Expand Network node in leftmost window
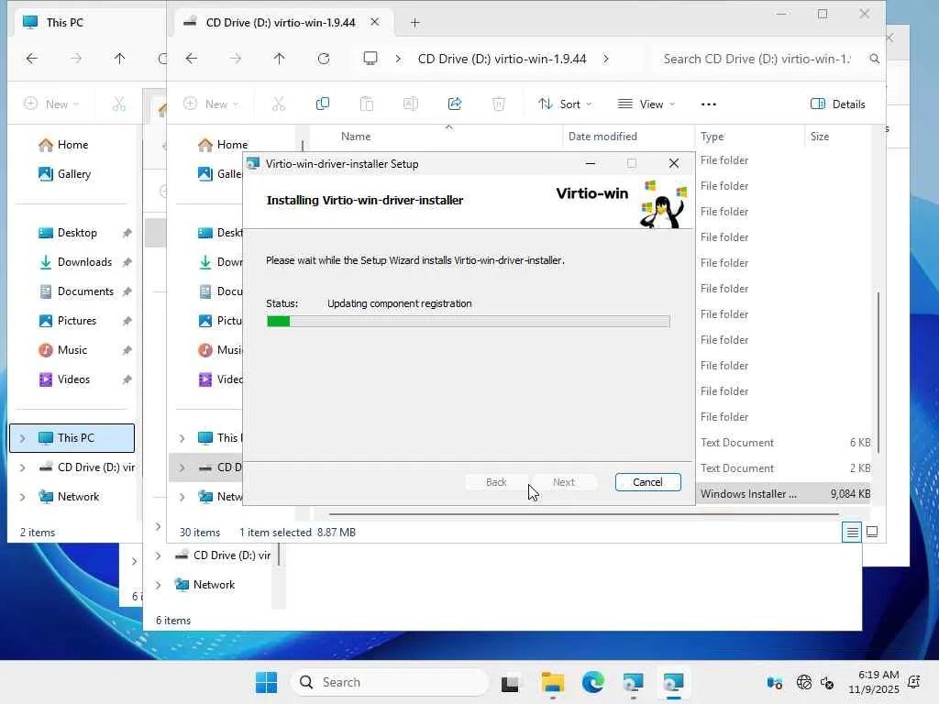The width and height of the screenshot is (939, 704). (23, 496)
